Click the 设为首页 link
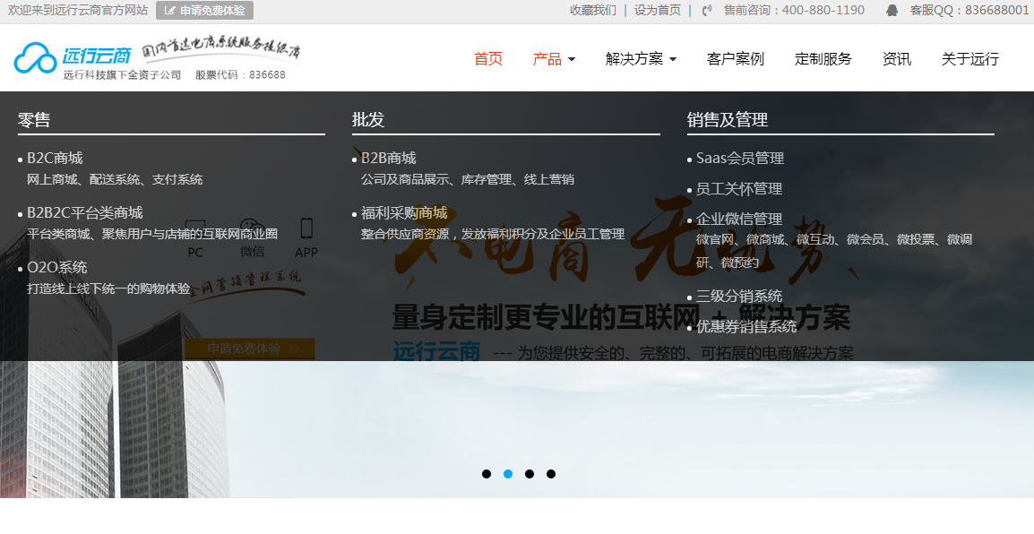 coord(657,11)
